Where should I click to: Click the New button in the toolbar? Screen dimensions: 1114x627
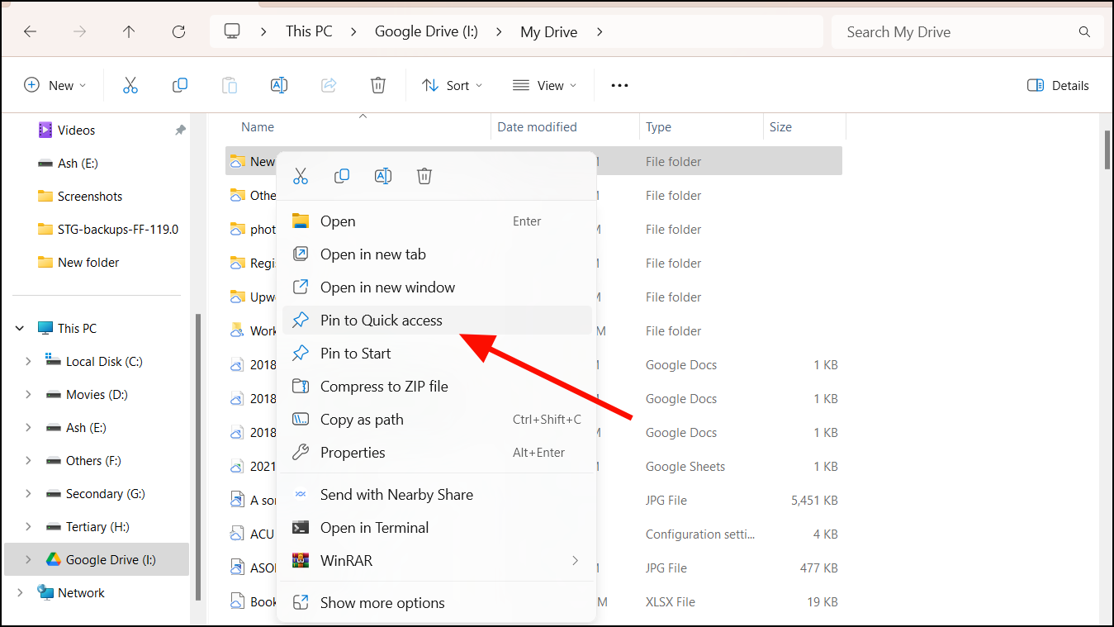[55, 85]
